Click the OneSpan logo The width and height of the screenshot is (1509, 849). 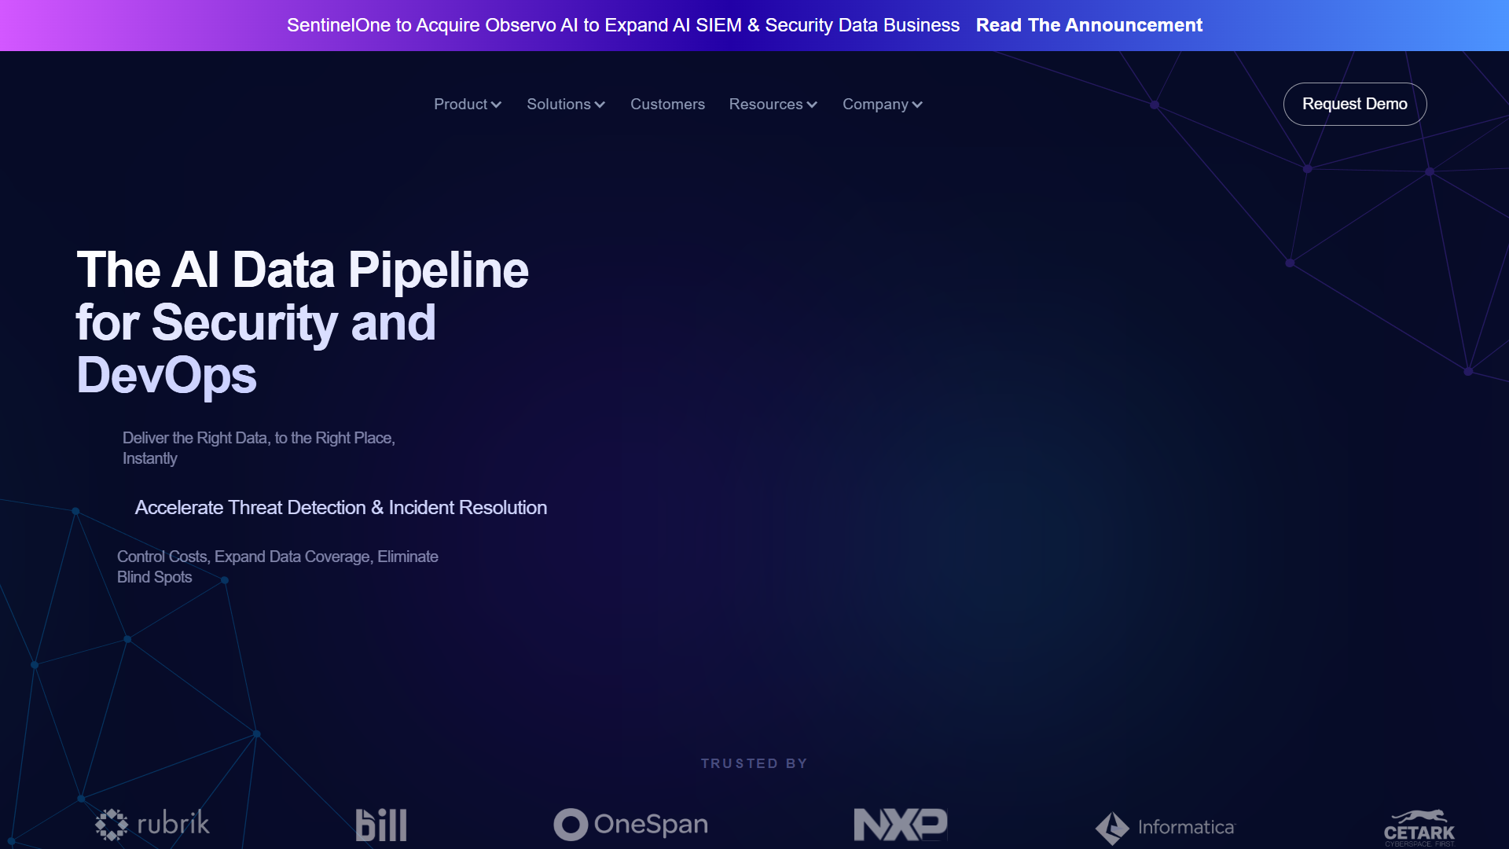tap(631, 825)
